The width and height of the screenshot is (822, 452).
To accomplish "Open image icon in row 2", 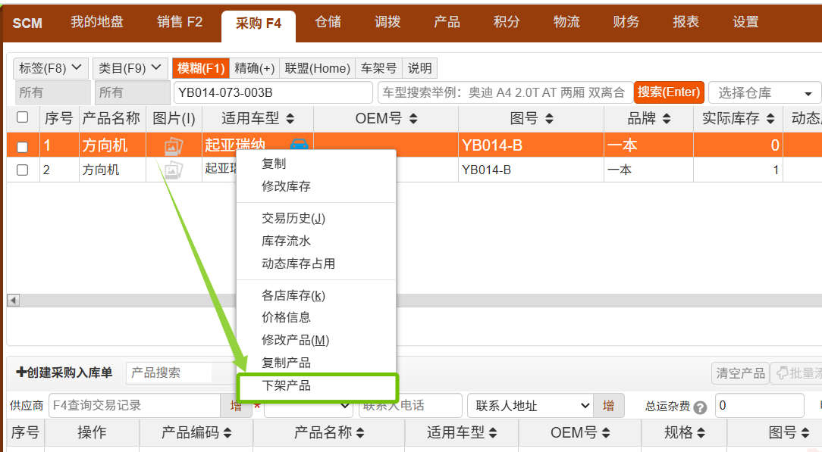I will pos(174,170).
